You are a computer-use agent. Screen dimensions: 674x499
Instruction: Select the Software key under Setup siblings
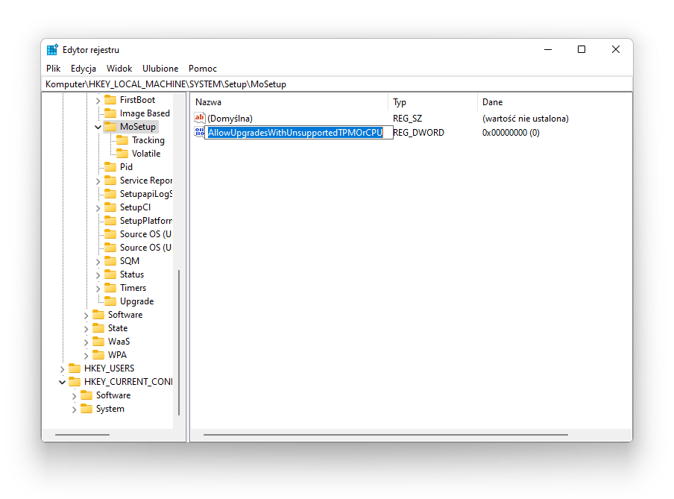coord(125,315)
